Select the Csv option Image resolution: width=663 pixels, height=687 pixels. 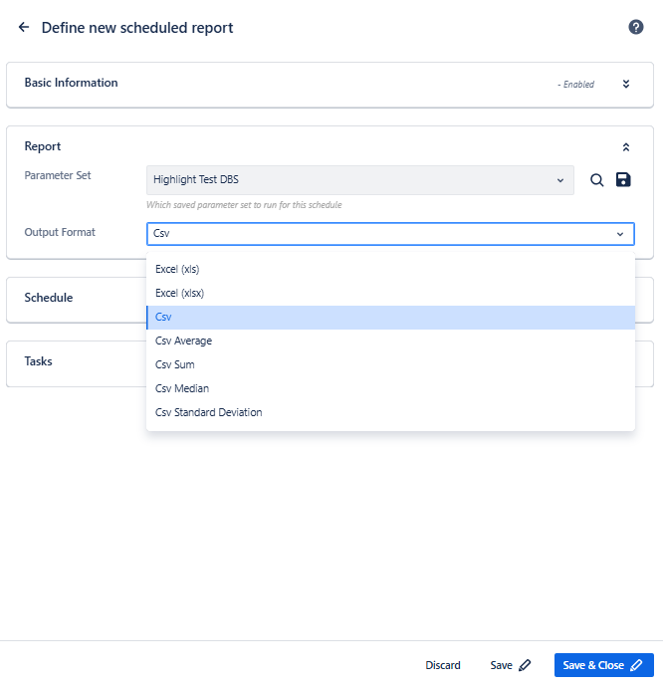pyautogui.click(x=164, y=317)
